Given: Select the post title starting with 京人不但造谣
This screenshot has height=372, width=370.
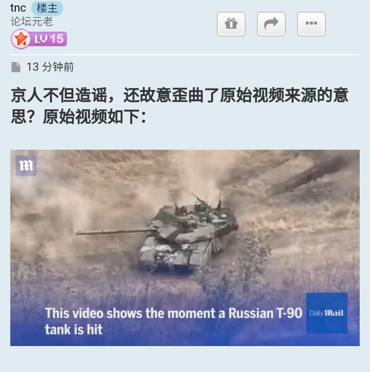Looking at the screenshot, I should click(180, 106).
